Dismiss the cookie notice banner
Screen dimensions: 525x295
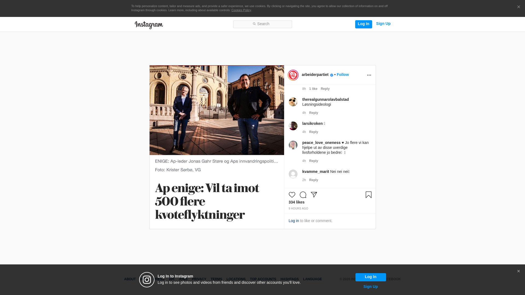click(518, 7)
